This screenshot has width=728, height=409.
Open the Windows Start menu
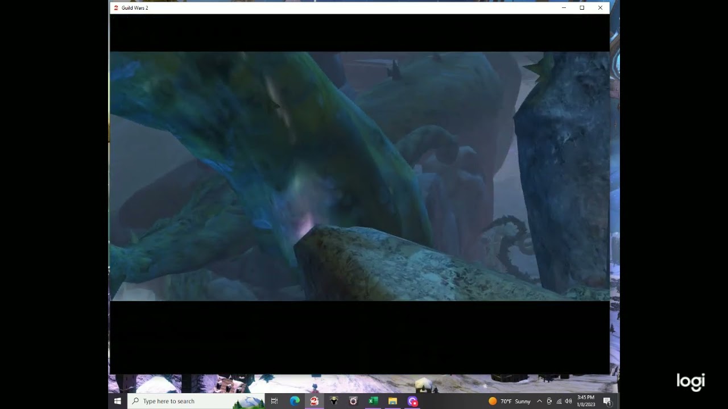click(118, 401)
